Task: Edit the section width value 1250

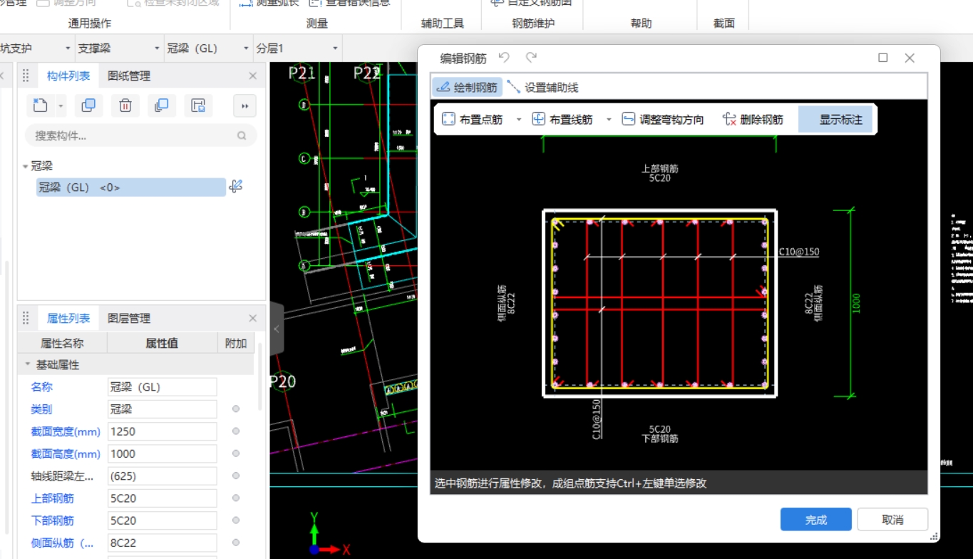Action: tap(163, 431)
